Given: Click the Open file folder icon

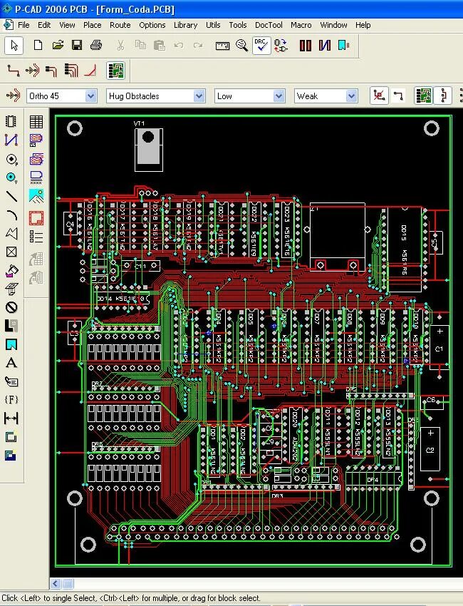Looking at the screenshot, I should click(58, 45).
